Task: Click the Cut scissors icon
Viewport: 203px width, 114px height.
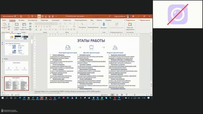Action: (x=9, y=24)
